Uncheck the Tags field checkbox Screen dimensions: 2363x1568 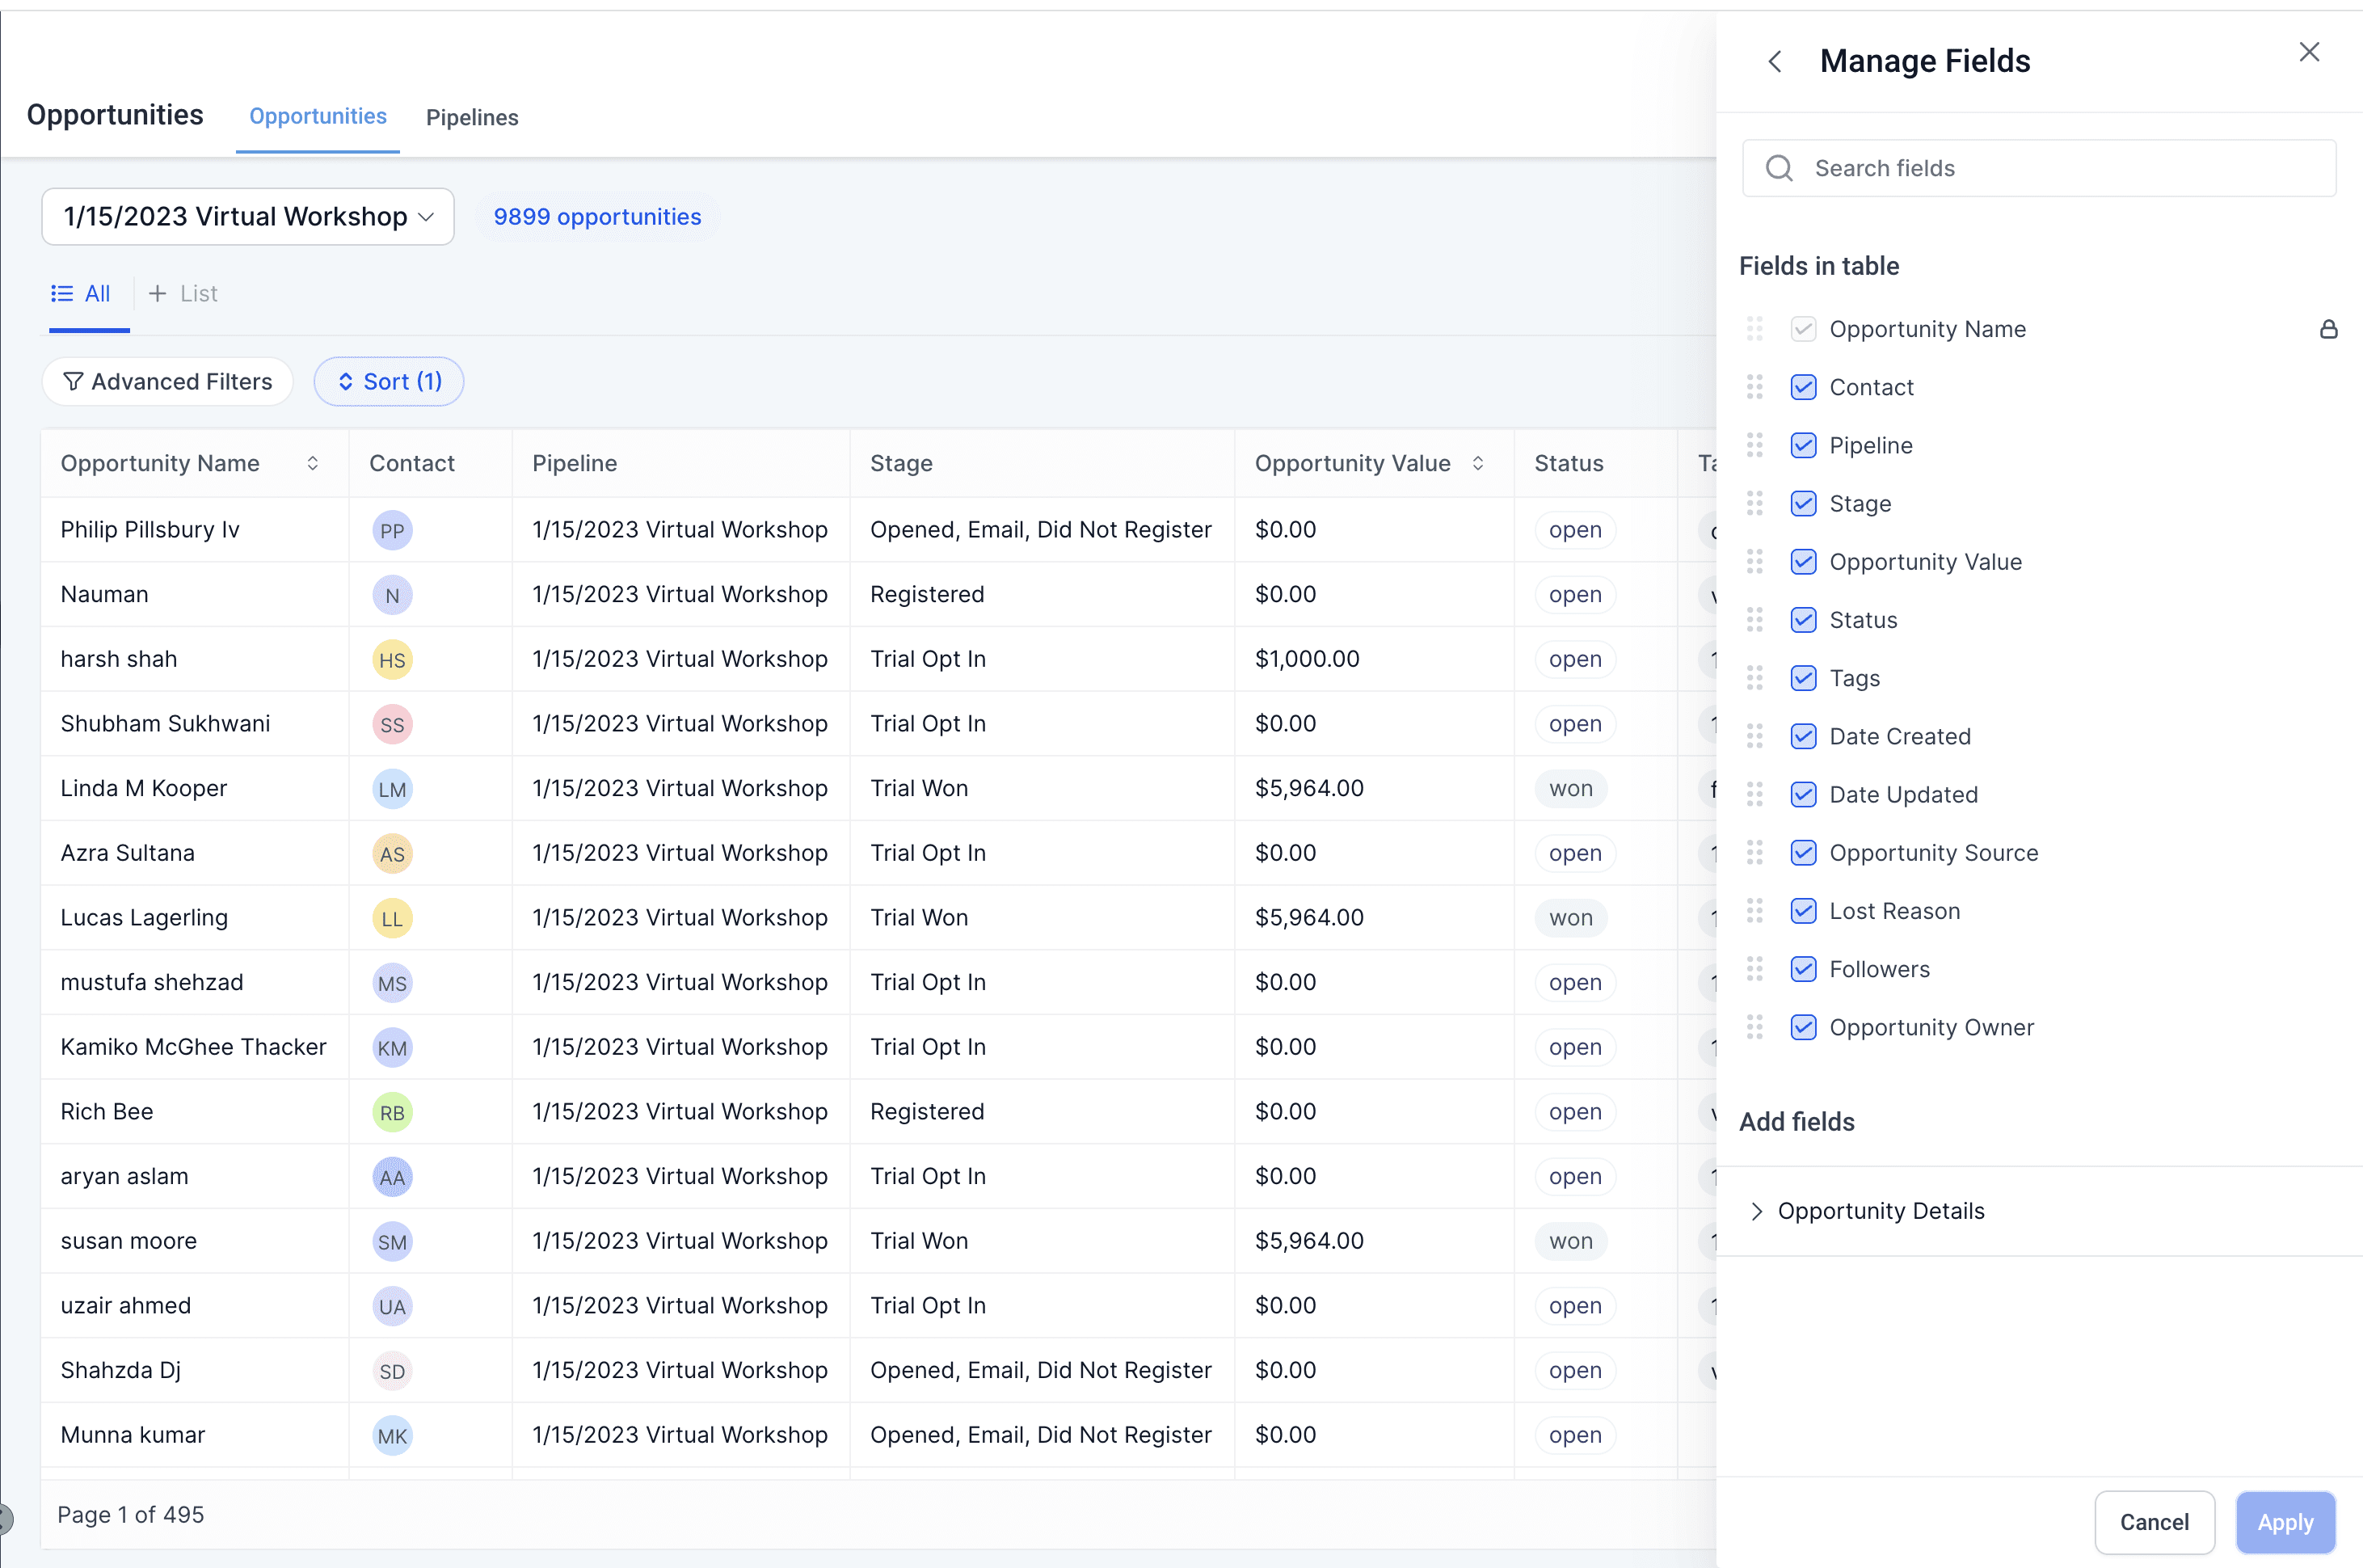tap(1803, 678)
